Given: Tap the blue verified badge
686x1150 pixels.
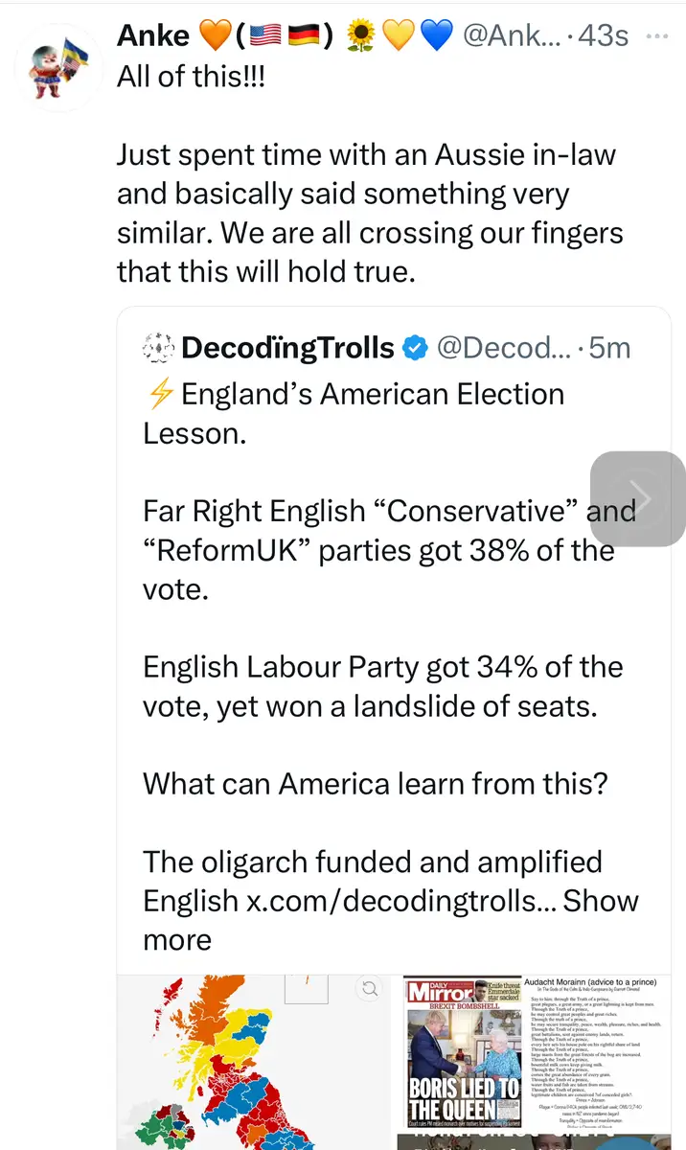Looking at the screenshot, I should click(x=414, y=348).
